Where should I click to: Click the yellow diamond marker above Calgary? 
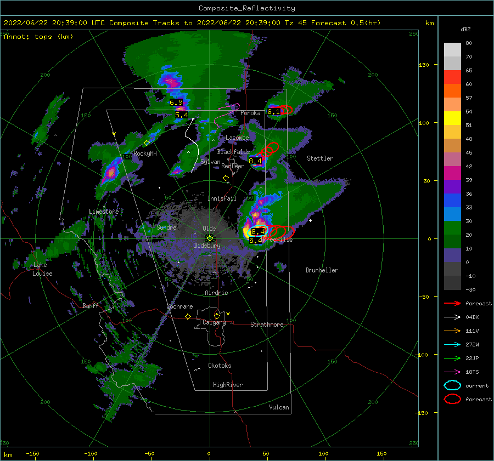tap(217, 316)
